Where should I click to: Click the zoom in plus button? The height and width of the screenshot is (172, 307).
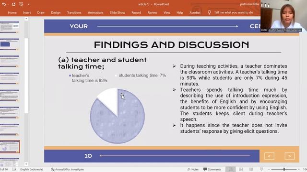299,169
